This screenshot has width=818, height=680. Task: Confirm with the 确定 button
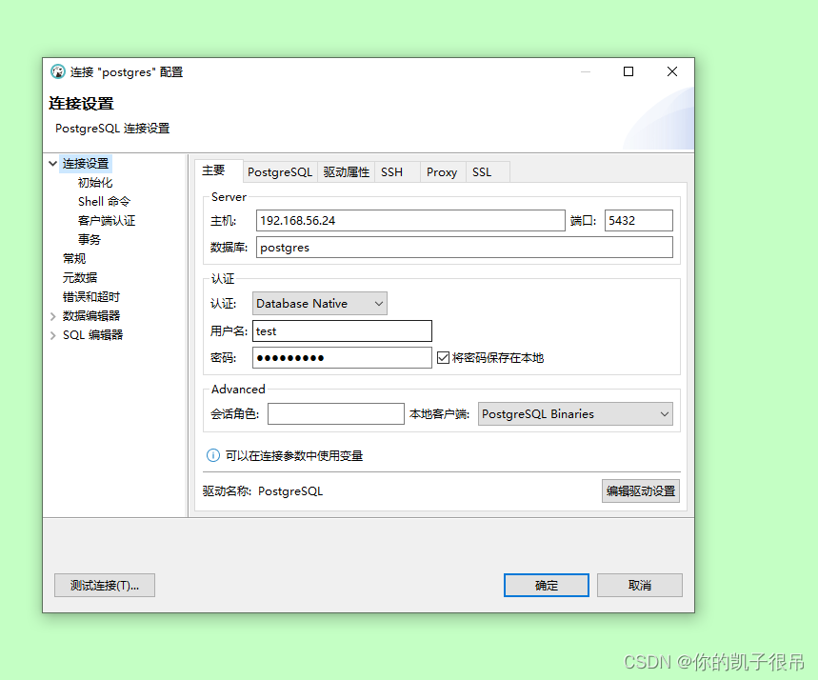[547, 585]
